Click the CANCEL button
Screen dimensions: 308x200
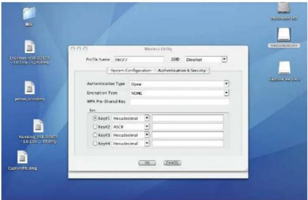click(x=172, y=163)
